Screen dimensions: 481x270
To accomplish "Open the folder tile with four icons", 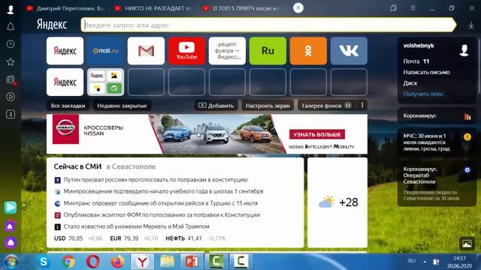I will click(x=105, y=82).
